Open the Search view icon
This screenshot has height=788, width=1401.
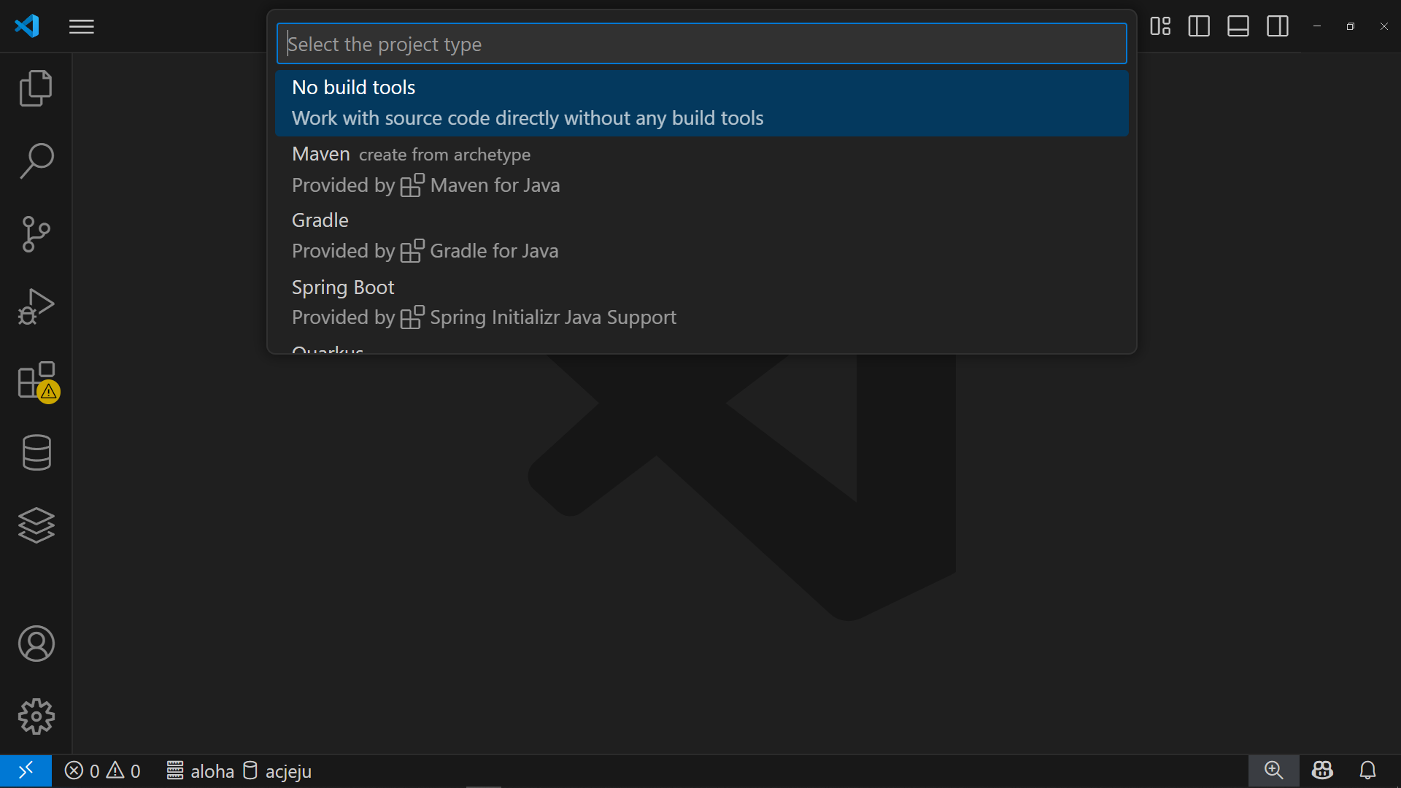(36, 161)
